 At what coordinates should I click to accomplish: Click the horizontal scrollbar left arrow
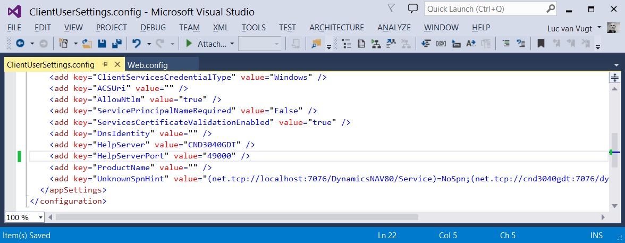click(x=50, y=217)
